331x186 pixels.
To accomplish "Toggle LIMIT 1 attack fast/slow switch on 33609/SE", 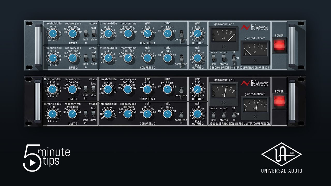I will tap(93, 89).
